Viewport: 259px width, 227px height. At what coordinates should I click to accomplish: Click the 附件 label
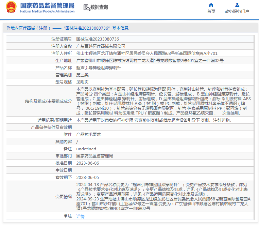[x=68, y=135]
